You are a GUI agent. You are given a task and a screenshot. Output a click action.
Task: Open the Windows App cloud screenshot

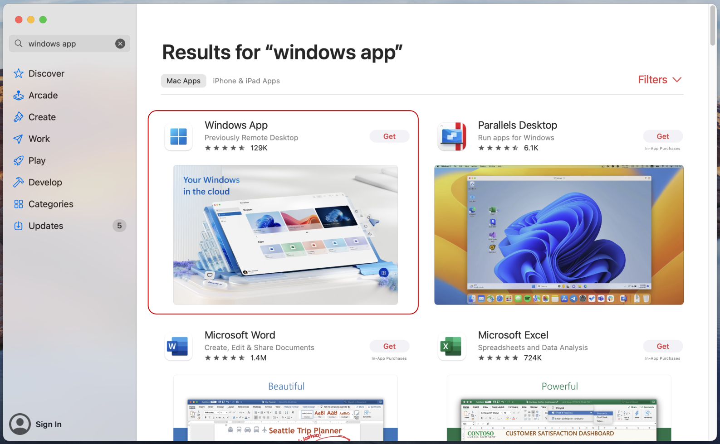pos(285,235)
